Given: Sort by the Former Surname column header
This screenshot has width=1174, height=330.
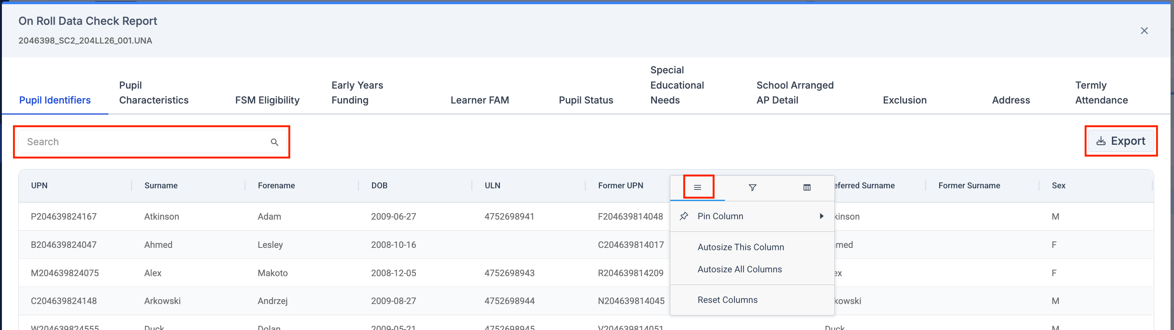Looking at the screenshot, I should tap(969, 186).
